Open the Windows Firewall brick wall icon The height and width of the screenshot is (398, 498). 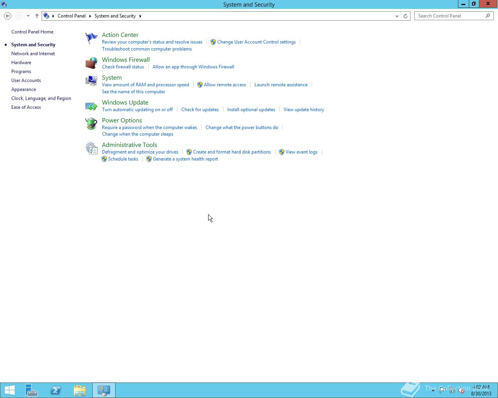(91, 63)
